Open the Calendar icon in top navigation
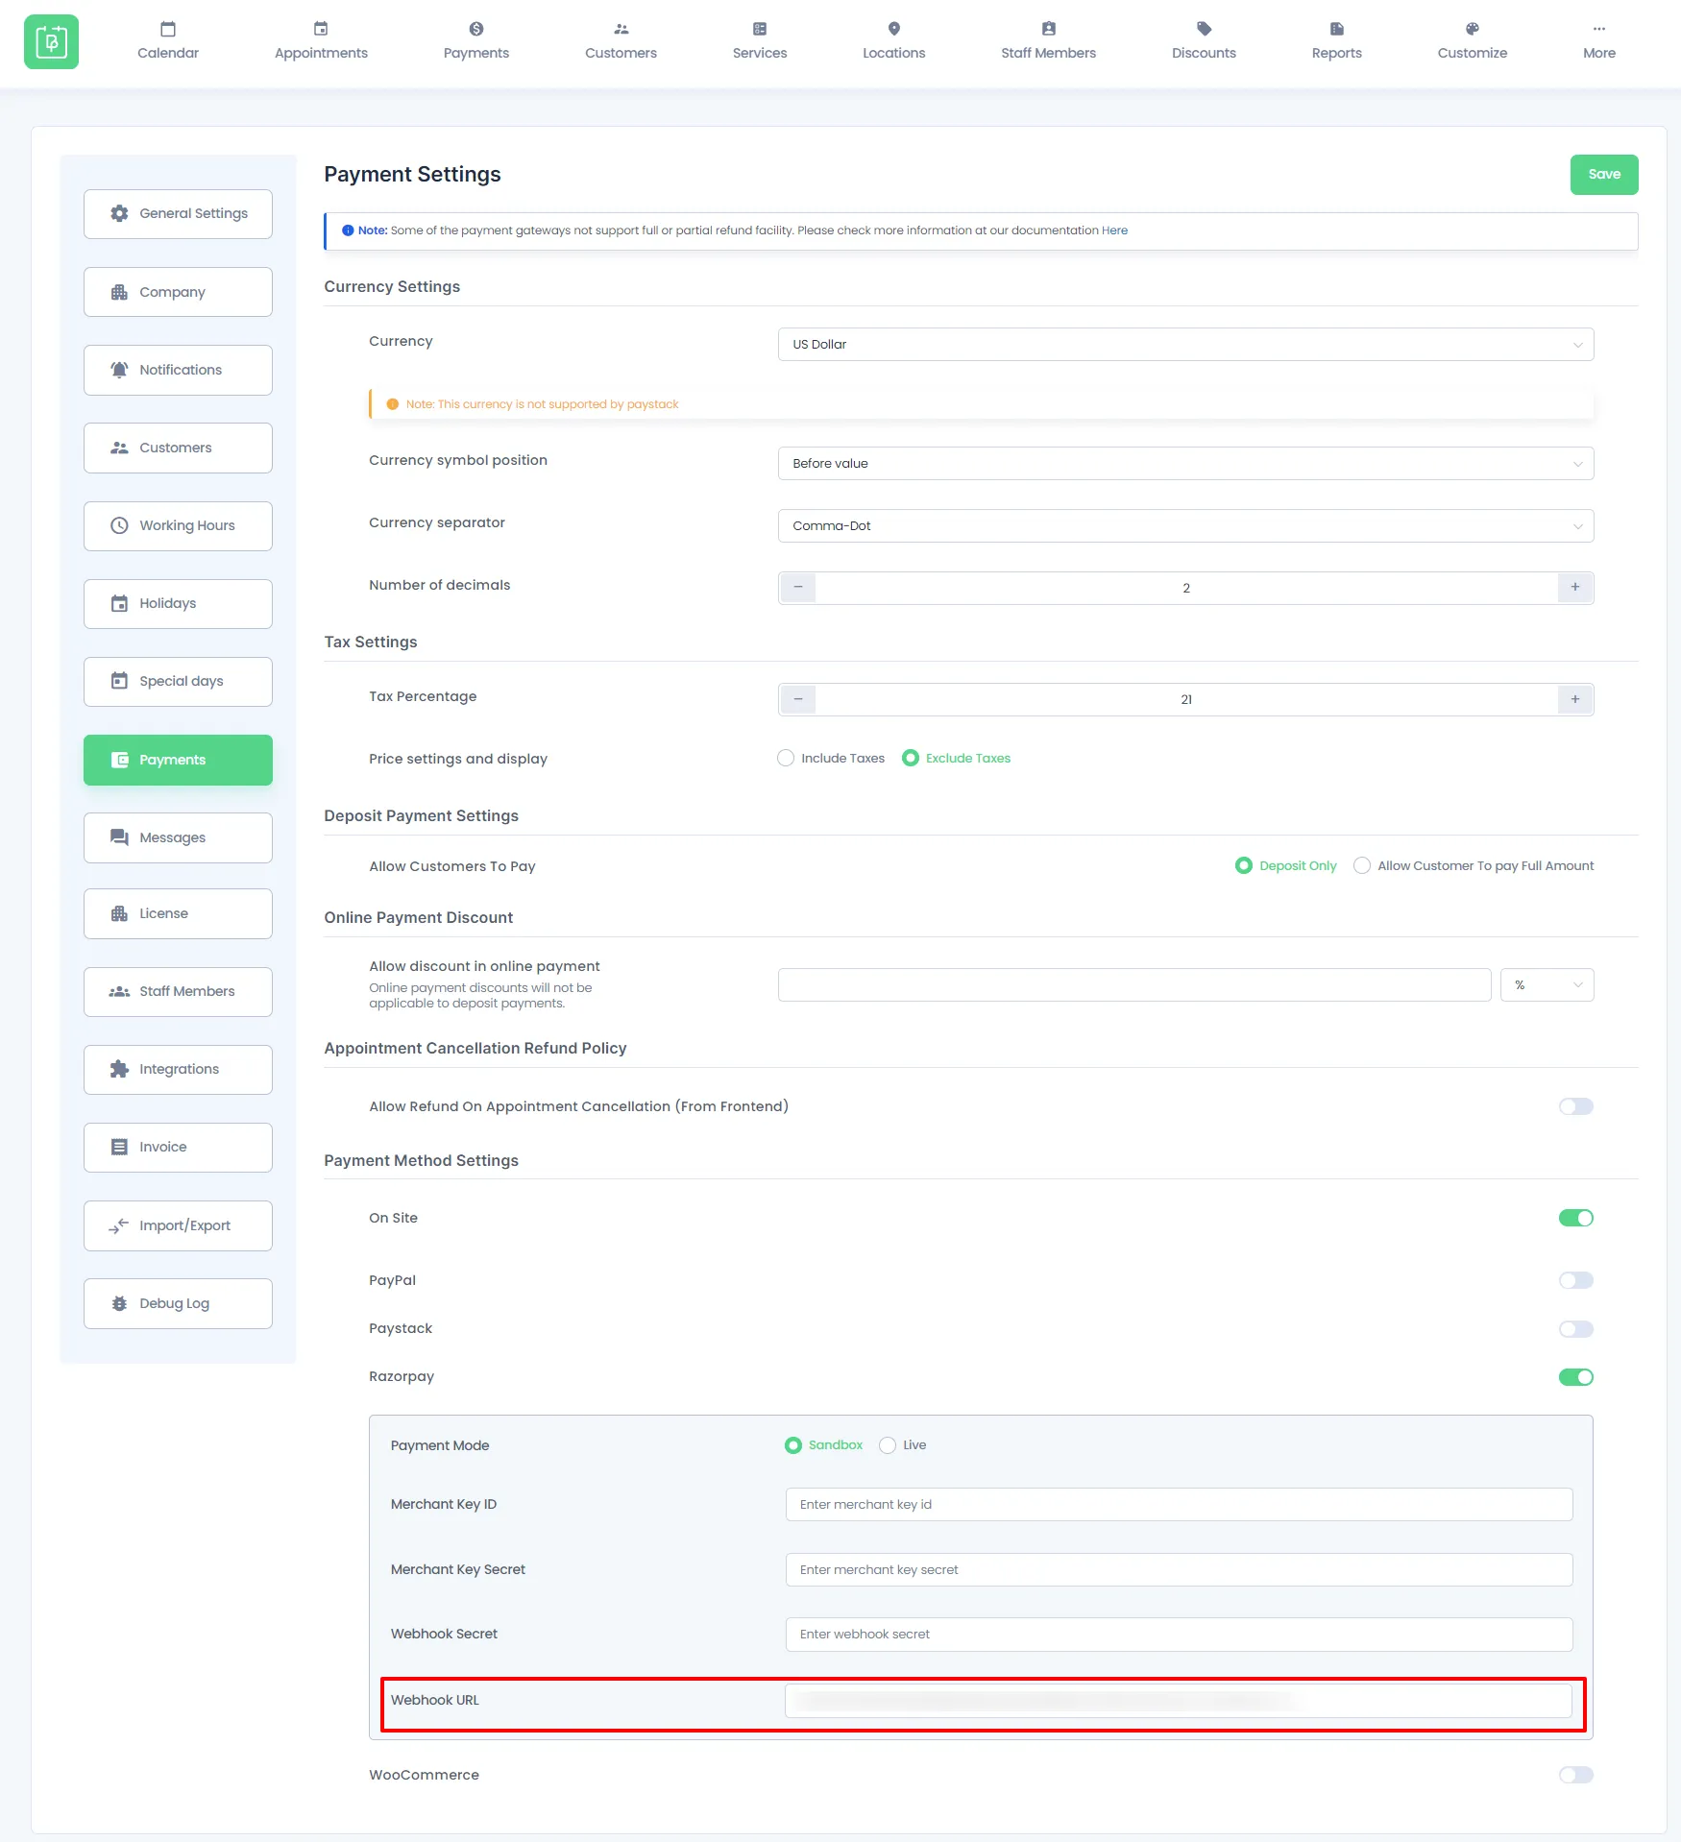 (x=168, y=29)
